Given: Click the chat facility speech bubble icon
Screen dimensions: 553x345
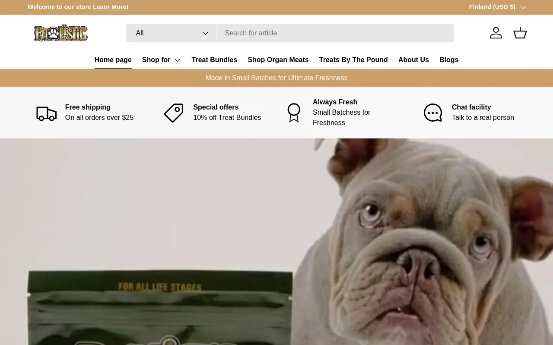Looking at the screenshot, I should (432, 113).
